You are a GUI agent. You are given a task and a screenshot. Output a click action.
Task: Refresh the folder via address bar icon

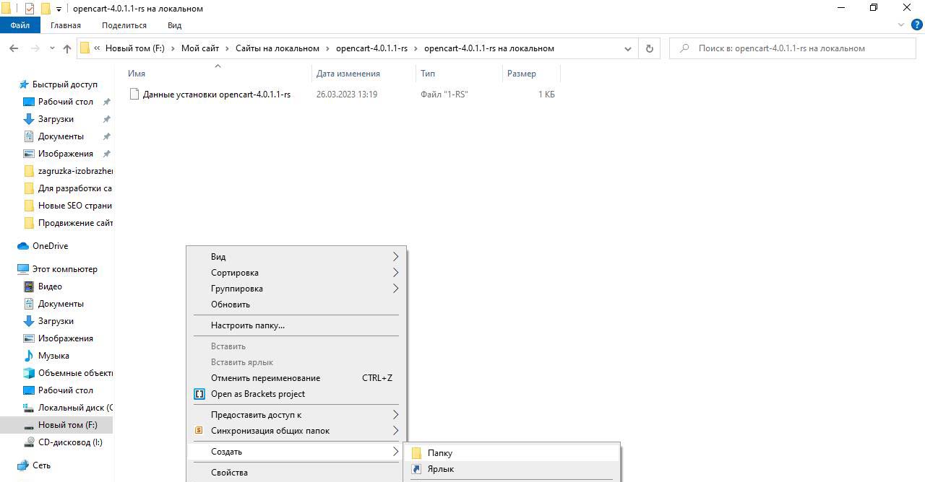[649, 48]
